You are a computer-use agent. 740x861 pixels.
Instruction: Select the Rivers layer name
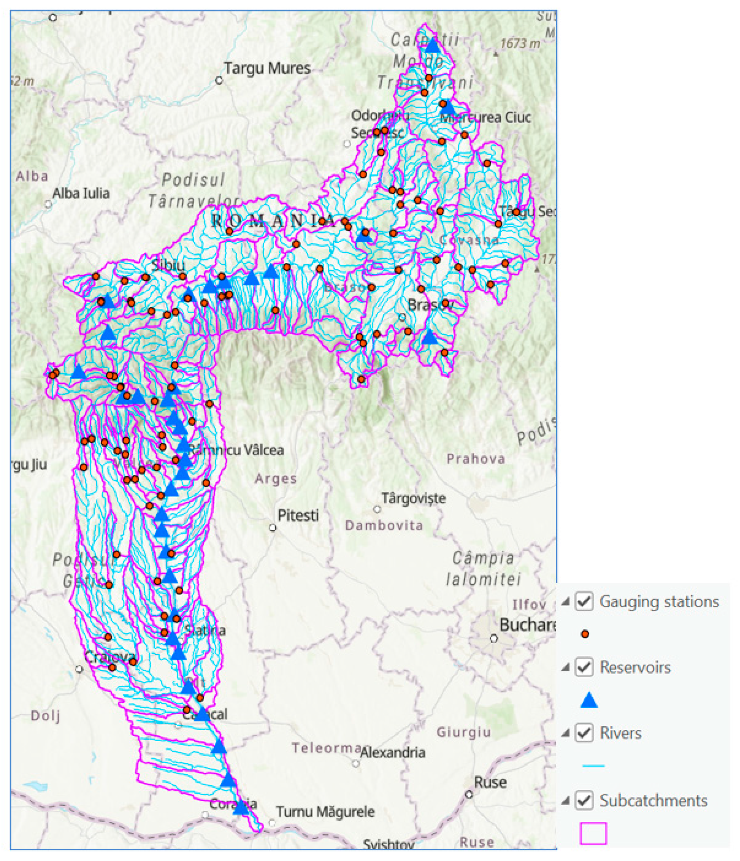(x=620, y=733)
